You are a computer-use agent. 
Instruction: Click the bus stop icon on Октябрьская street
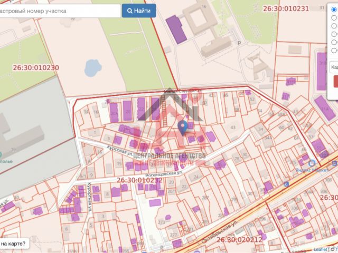(x=286, y=184)
